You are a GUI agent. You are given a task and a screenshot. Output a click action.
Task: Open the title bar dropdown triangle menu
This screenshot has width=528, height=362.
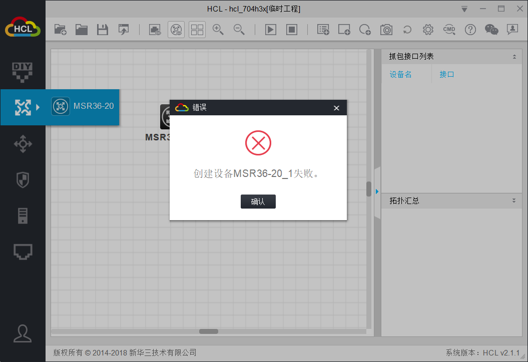point(464,9)
